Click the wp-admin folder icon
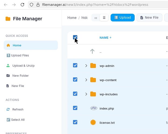 tap(93, 66)
